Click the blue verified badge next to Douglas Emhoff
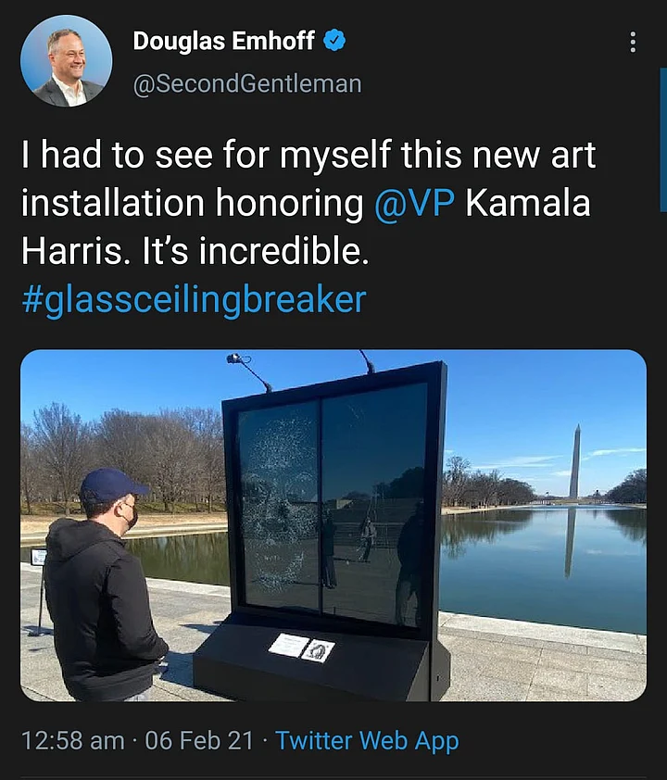The width and height of the screenshot is (667, 780). click(x=334, y=41)
